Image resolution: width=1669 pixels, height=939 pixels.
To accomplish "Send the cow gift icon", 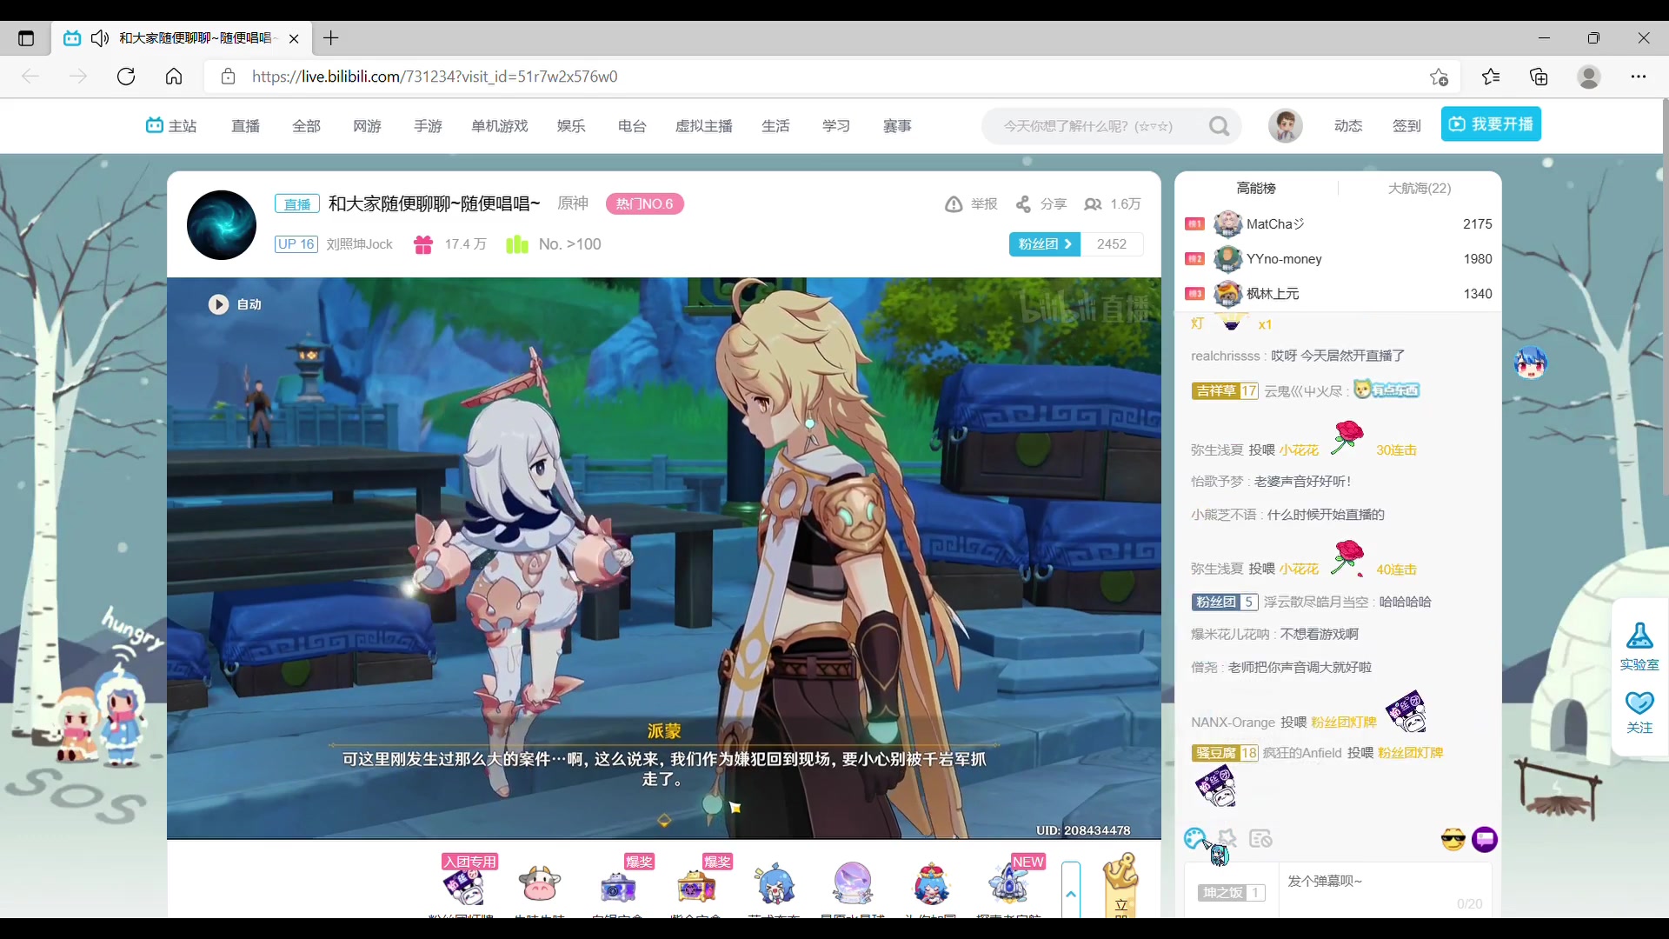I will [539, 885].
